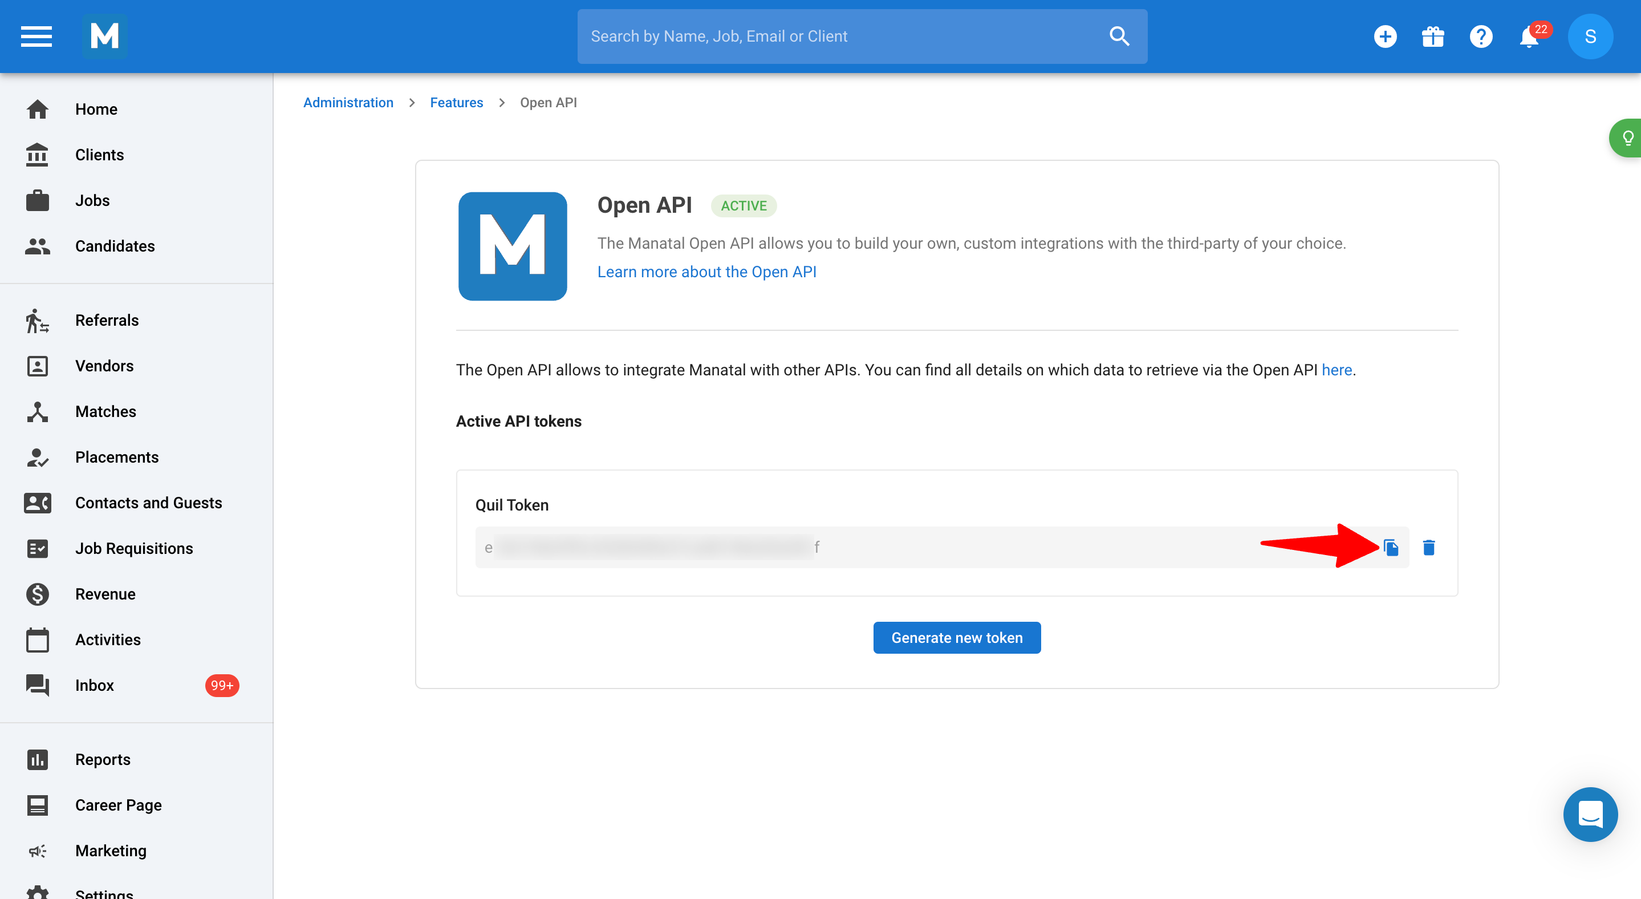Open the help question mark icon
This screenshot has height=899, width=1641.
(x=1481, y=37)
